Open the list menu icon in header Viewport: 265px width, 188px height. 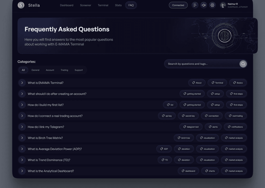coord(195,5)
